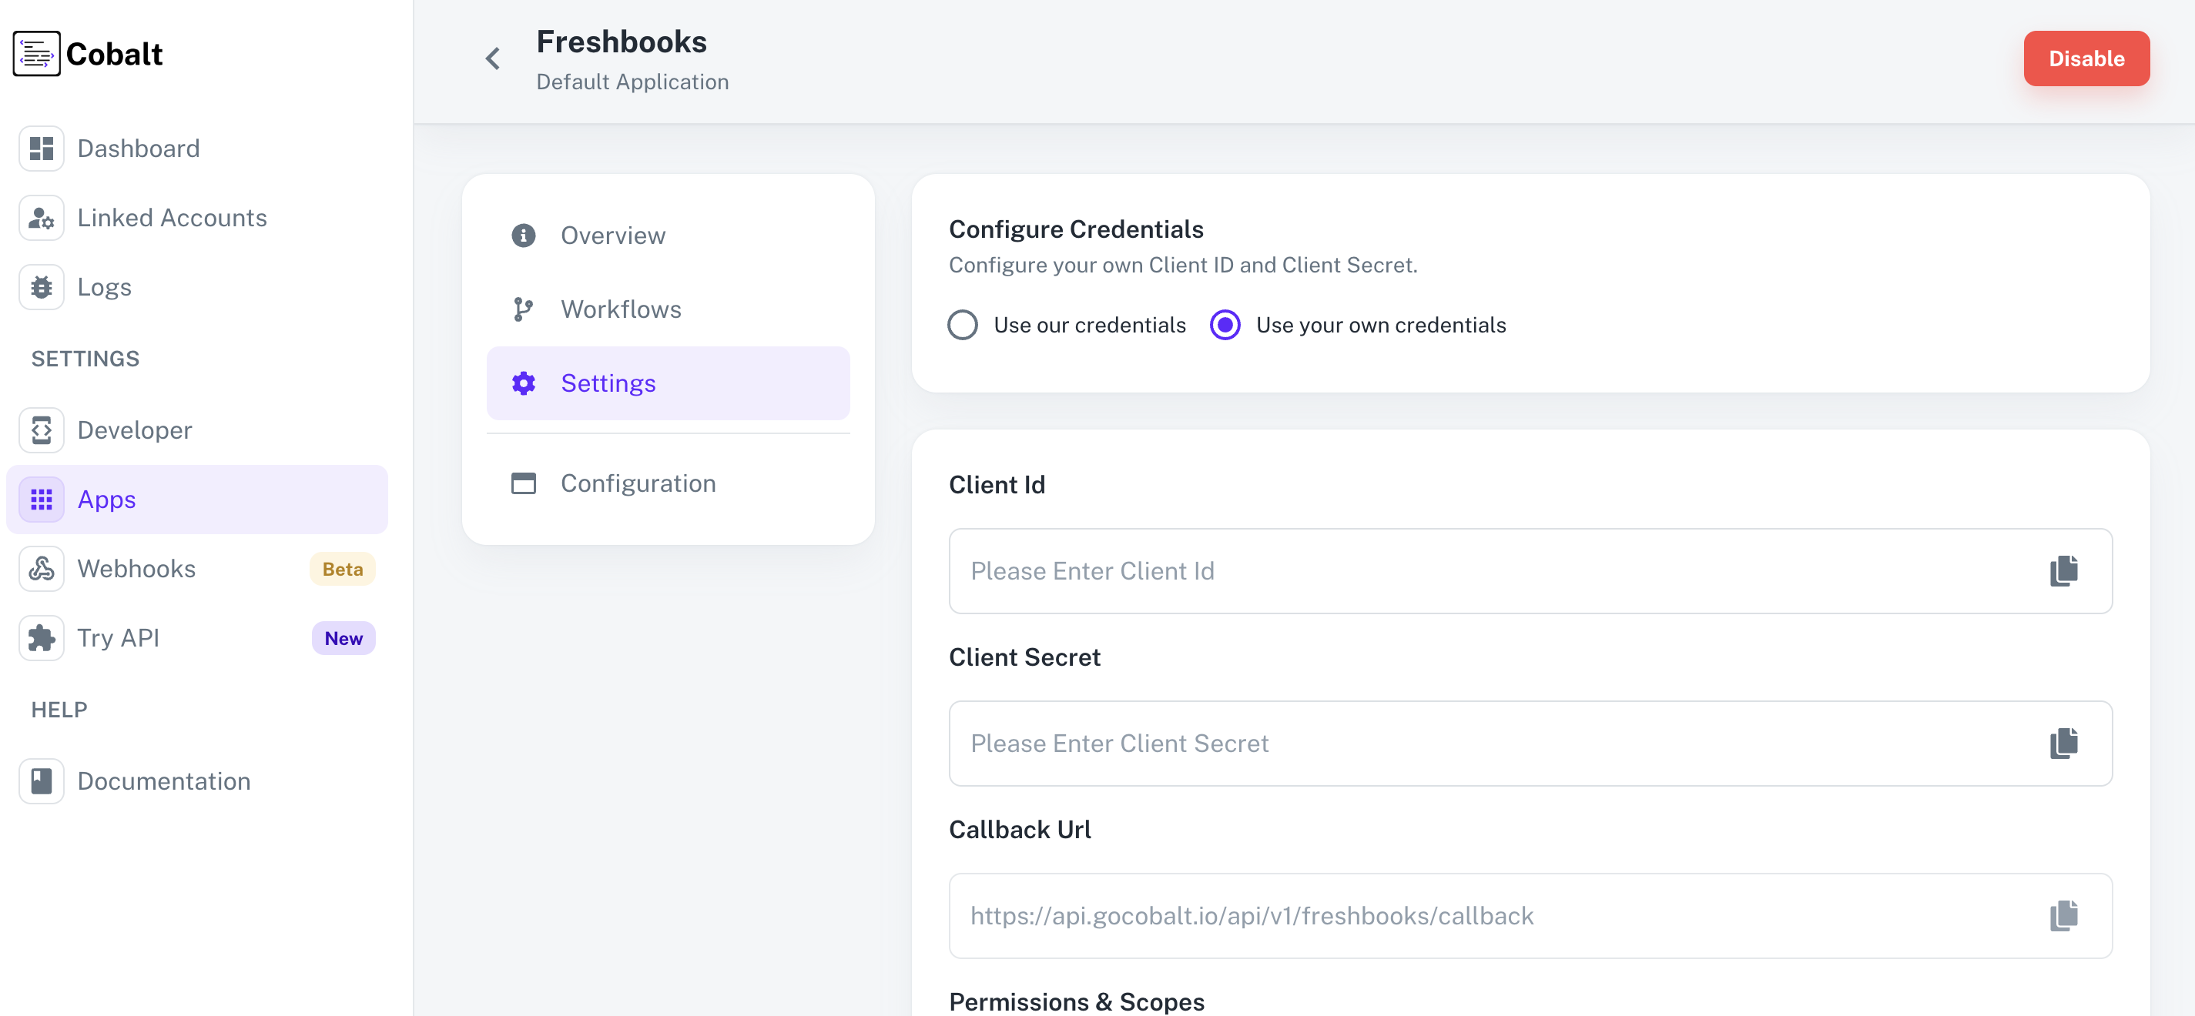
Task: Open the Workflows section
Action: 620,309
